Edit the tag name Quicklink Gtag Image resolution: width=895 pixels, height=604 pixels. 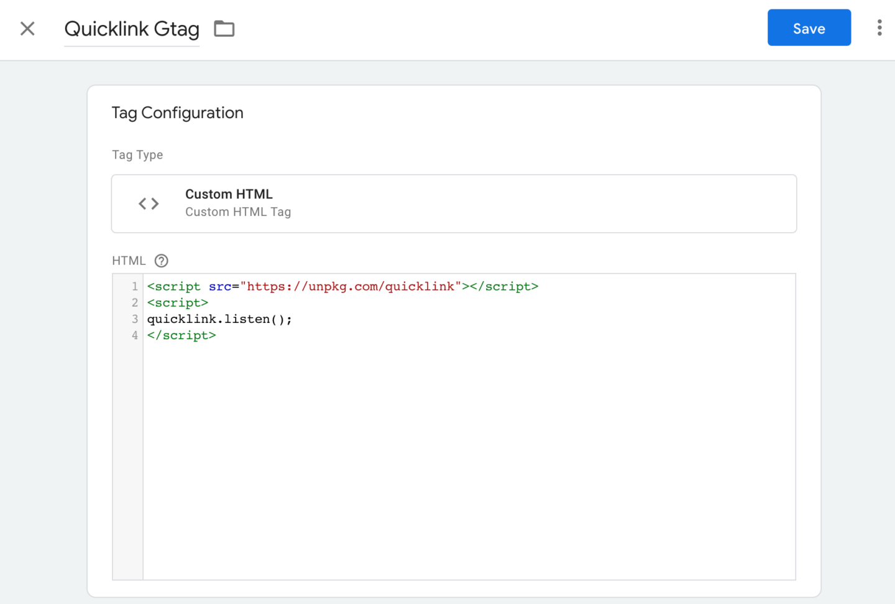(x=132, y=29)
